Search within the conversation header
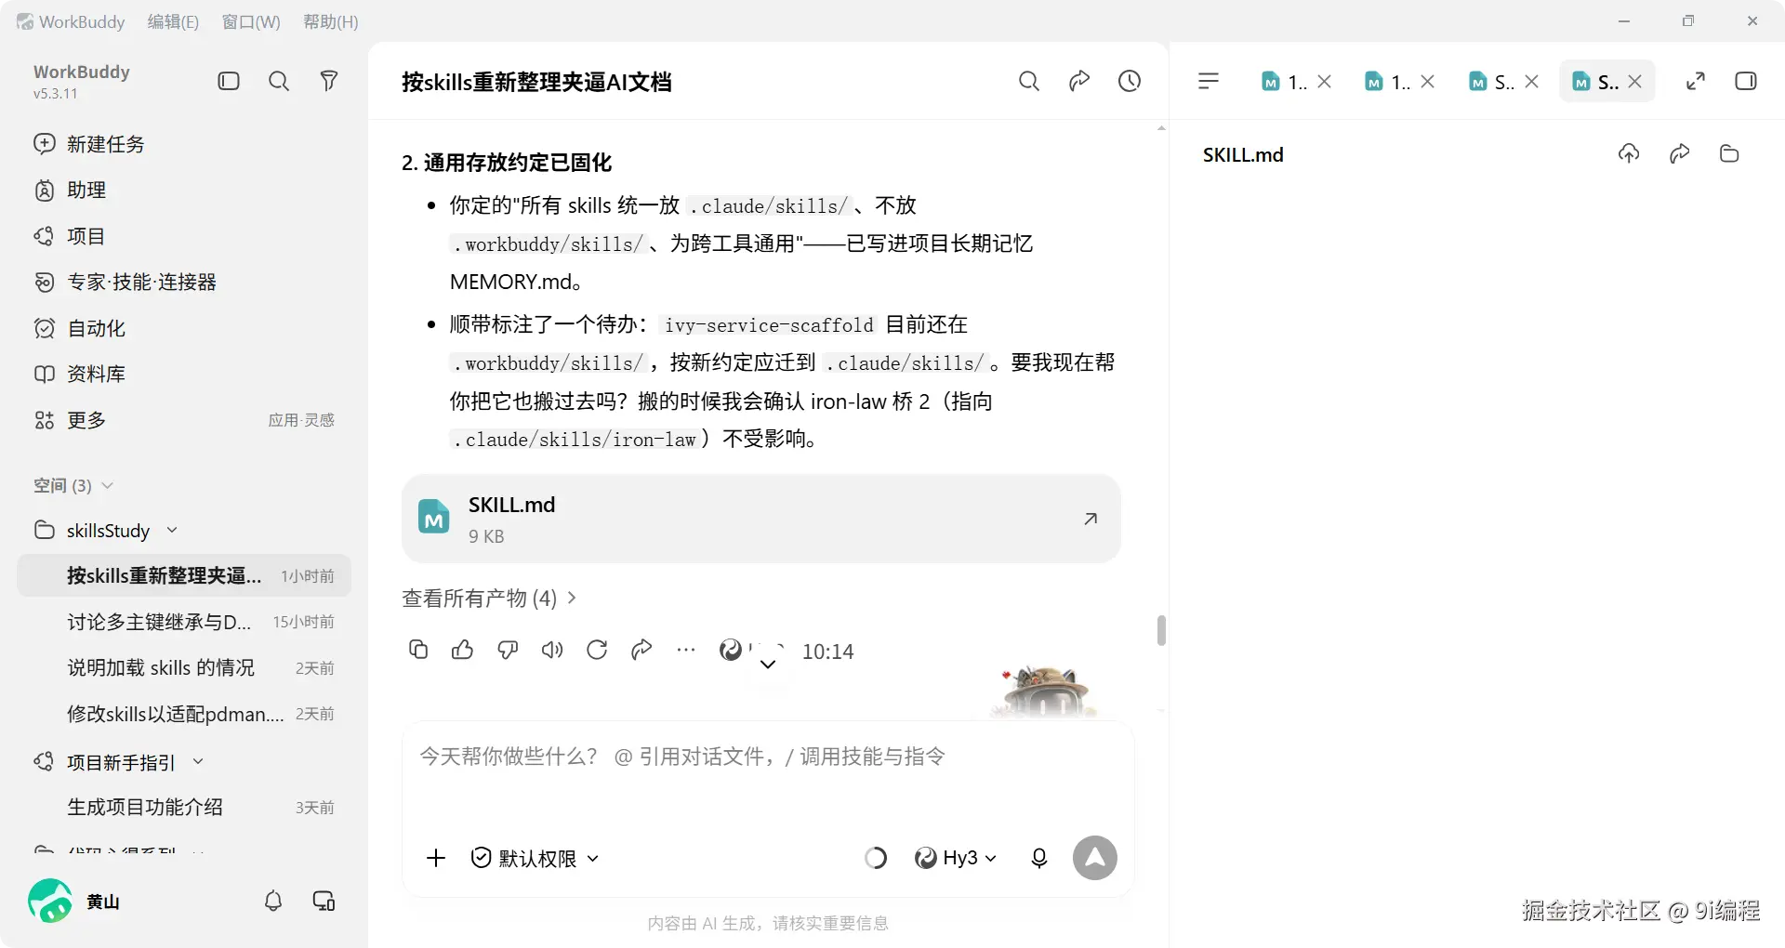Image resolution: width=1785 pixels, height=948 pixels. coord(1029,82)
